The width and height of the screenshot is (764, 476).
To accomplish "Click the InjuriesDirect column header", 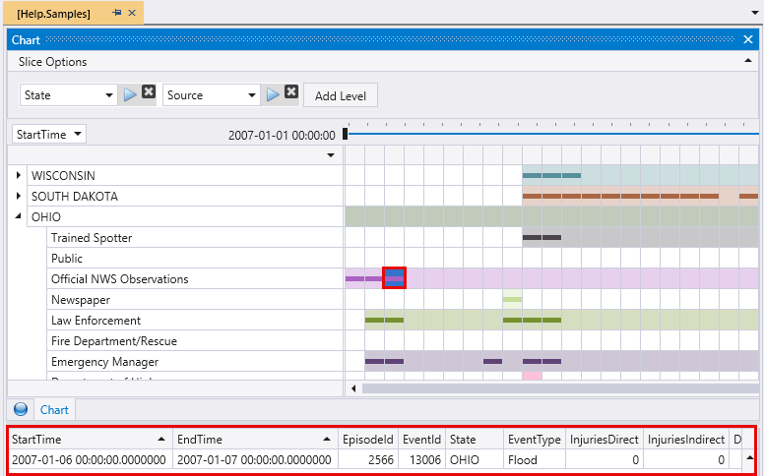I will tap(605, 439).
